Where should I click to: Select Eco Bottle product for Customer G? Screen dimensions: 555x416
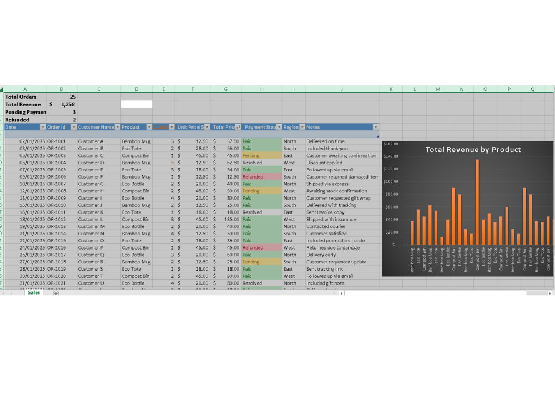click(x=137, y=184)
